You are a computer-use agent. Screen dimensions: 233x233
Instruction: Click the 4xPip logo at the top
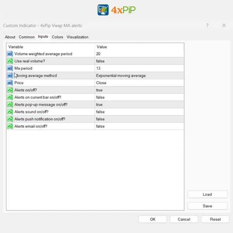coord(116,10)
